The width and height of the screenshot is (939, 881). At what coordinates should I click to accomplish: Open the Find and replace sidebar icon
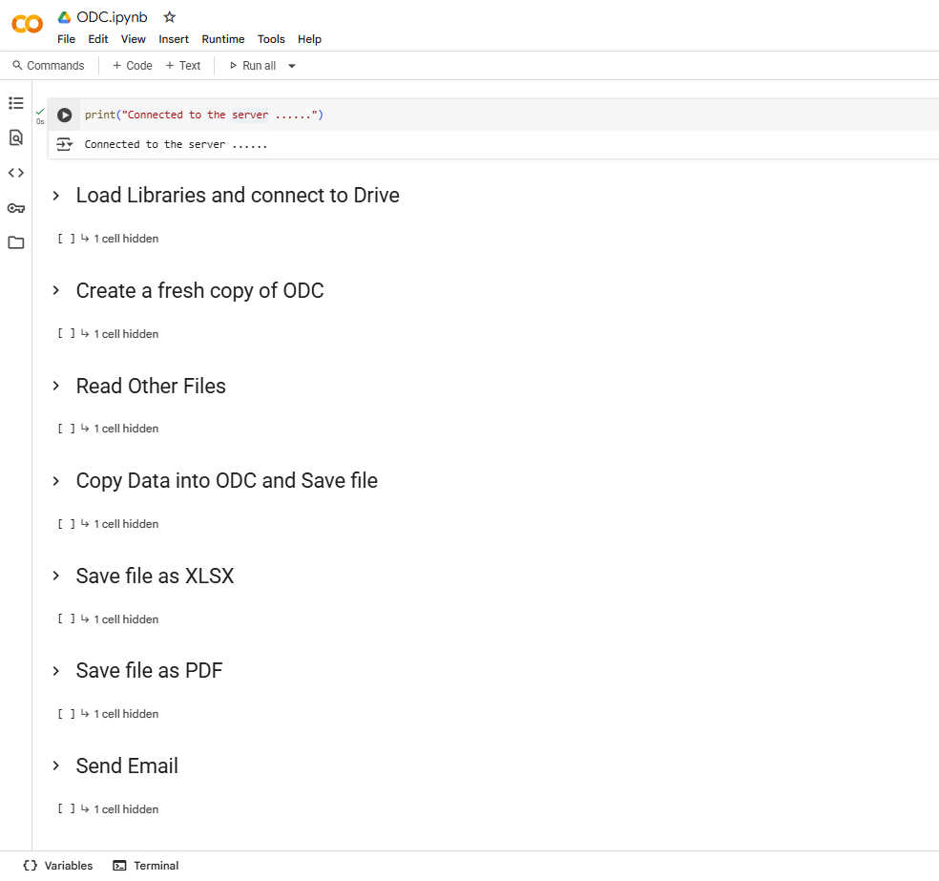coord(15,137)
